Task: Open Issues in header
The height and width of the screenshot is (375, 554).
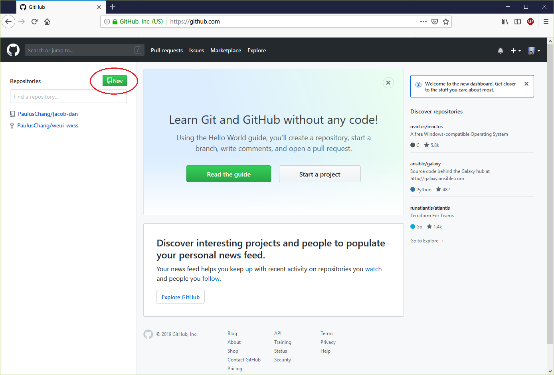Action: [x=196, y=50]
